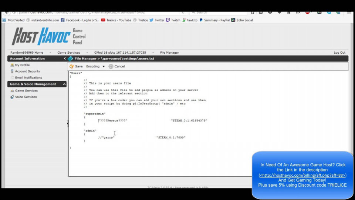Open the Encoding dropdown arrow

[x=104, y=66]
